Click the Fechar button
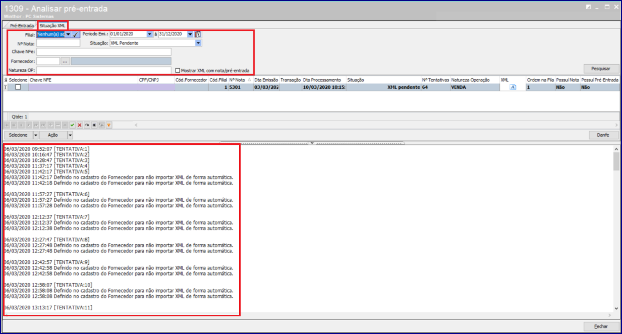This screenshot has width=622, height=334. click(x=601, y=326)
